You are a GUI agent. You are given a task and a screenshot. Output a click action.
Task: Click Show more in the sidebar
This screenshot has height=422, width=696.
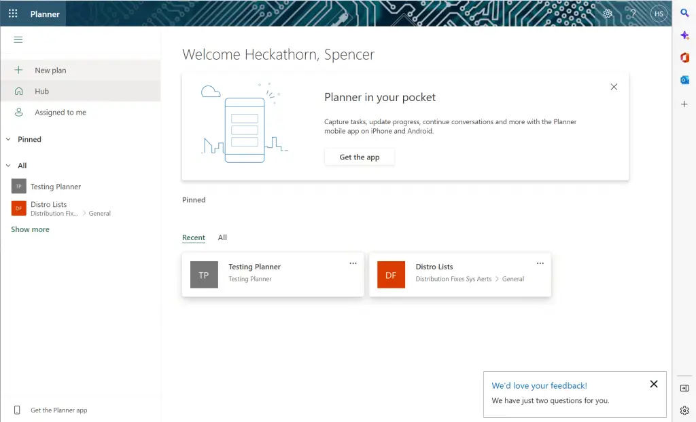pyautogui.click(x=30, y=229)
